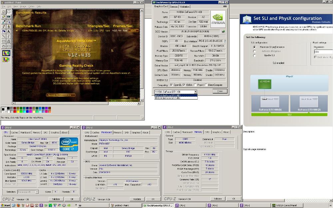Click the Paint vertical scrollbar down arrow
Screen dimensions: 333x208
point(142,100)
